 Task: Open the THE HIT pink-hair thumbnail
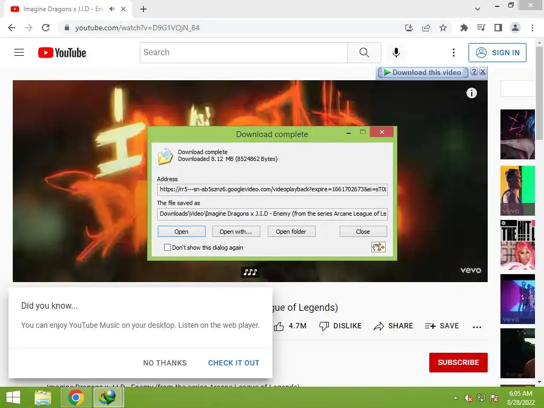pyautogui.click(x=517, y=245)
